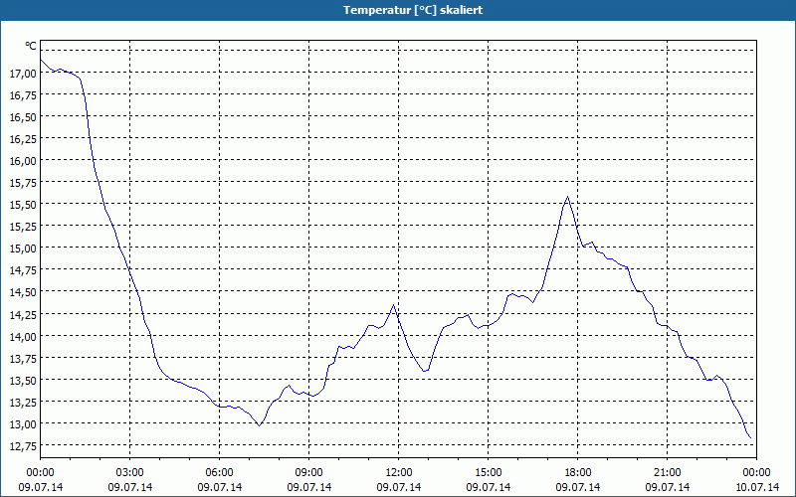Click the 13,75 y-axis value

pyautogui.click(x=23, y=358)
